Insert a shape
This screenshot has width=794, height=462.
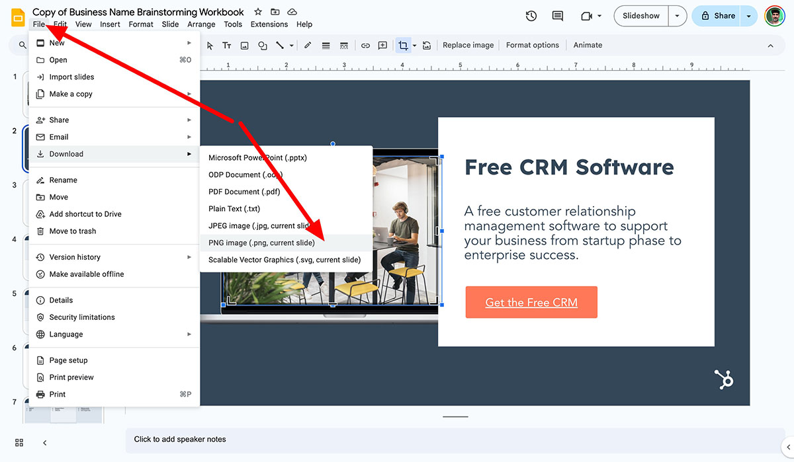pyautogui.click(x=262, y=45)
